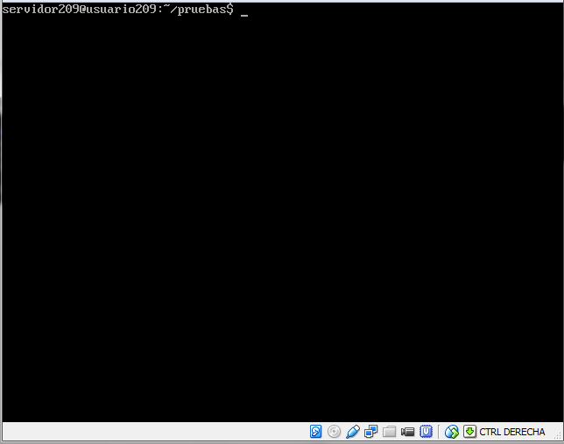Click the servidor209 username in the prompt
The height and width of the screenshot is (444, 564).
[40, 9]
